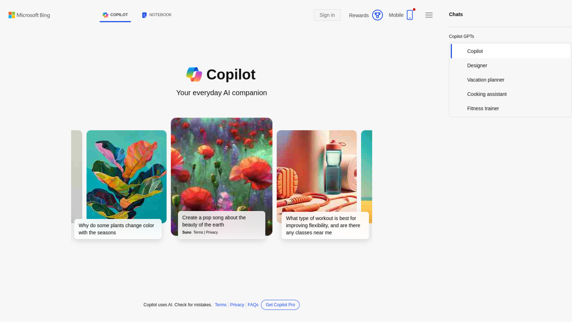Open the Rewards trophy icon
The height and width of the screenshot is (322, 572).
coord(377,15)
